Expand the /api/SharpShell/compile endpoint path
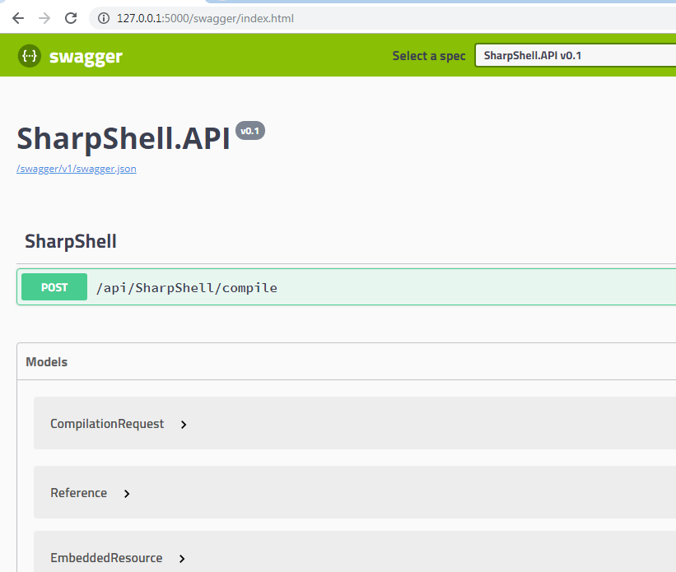 coord(187,287)
